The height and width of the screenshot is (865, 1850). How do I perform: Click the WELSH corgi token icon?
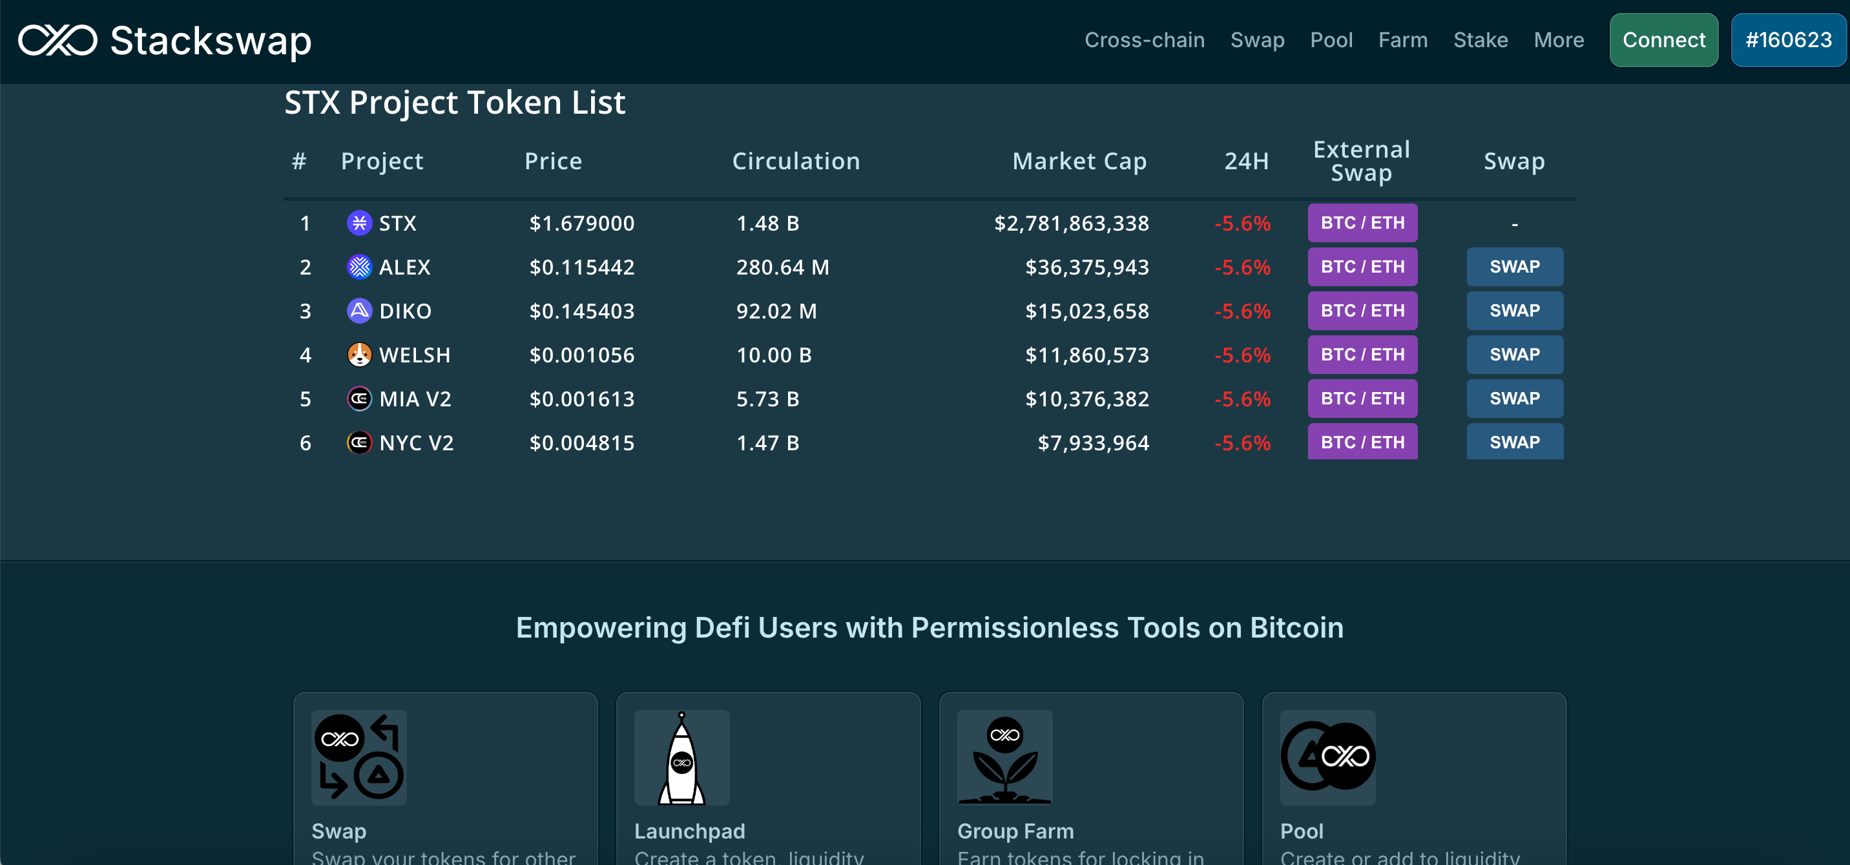[x=359, y=354]
